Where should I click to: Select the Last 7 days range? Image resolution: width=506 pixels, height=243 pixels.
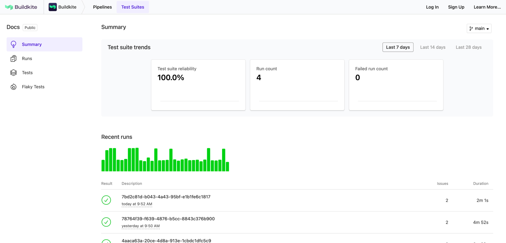[398, 47]
